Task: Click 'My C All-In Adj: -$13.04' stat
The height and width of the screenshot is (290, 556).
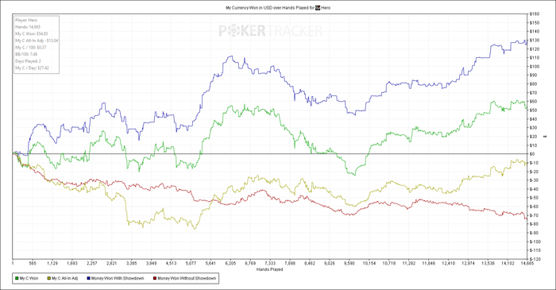Action: [37, 41]
